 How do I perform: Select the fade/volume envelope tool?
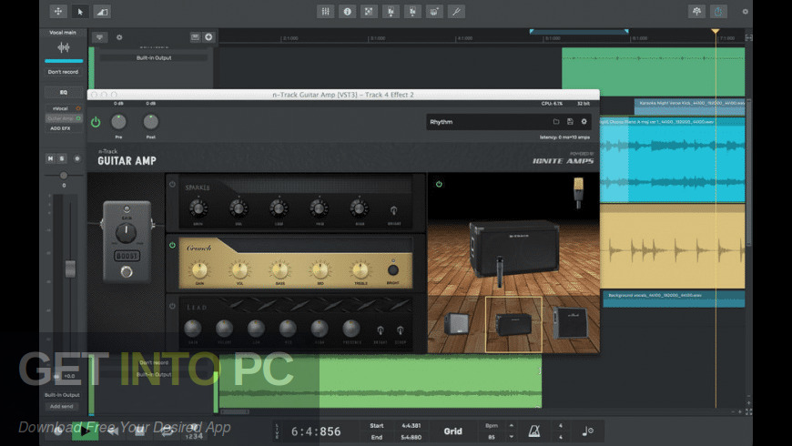pyautogui.click(x=102, y=11)
